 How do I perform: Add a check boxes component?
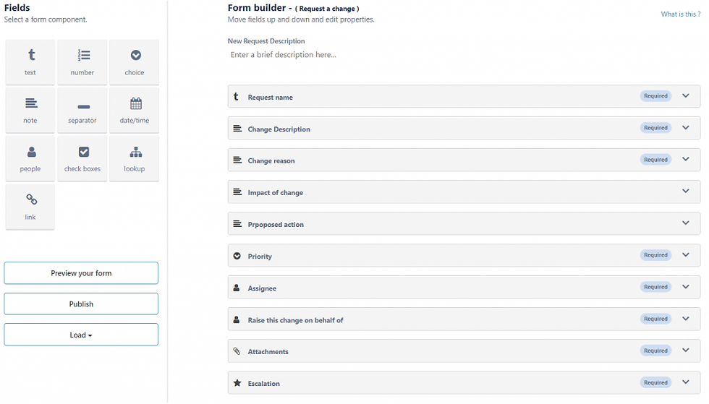click(x=82, y=158)
